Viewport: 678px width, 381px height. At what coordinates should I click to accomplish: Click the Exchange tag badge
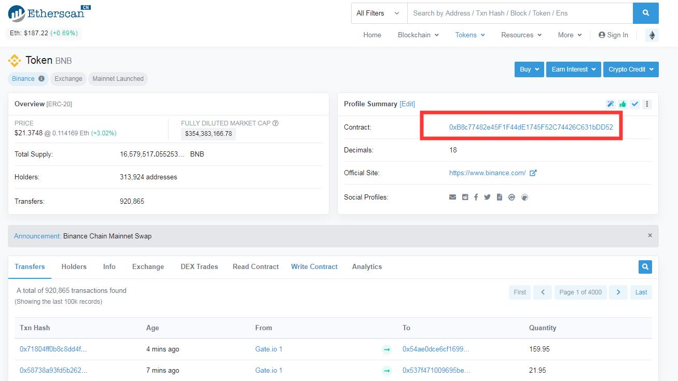tap(68, 79)
